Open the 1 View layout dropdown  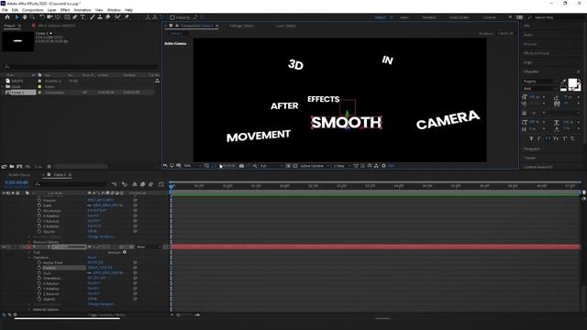click(x=342, y=166)
